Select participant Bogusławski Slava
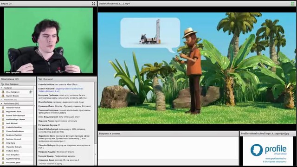The image size is (297, 167). (17, 111)
